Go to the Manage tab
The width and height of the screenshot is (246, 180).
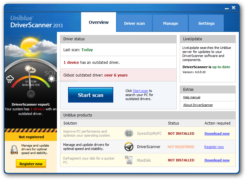pos(170,24)
